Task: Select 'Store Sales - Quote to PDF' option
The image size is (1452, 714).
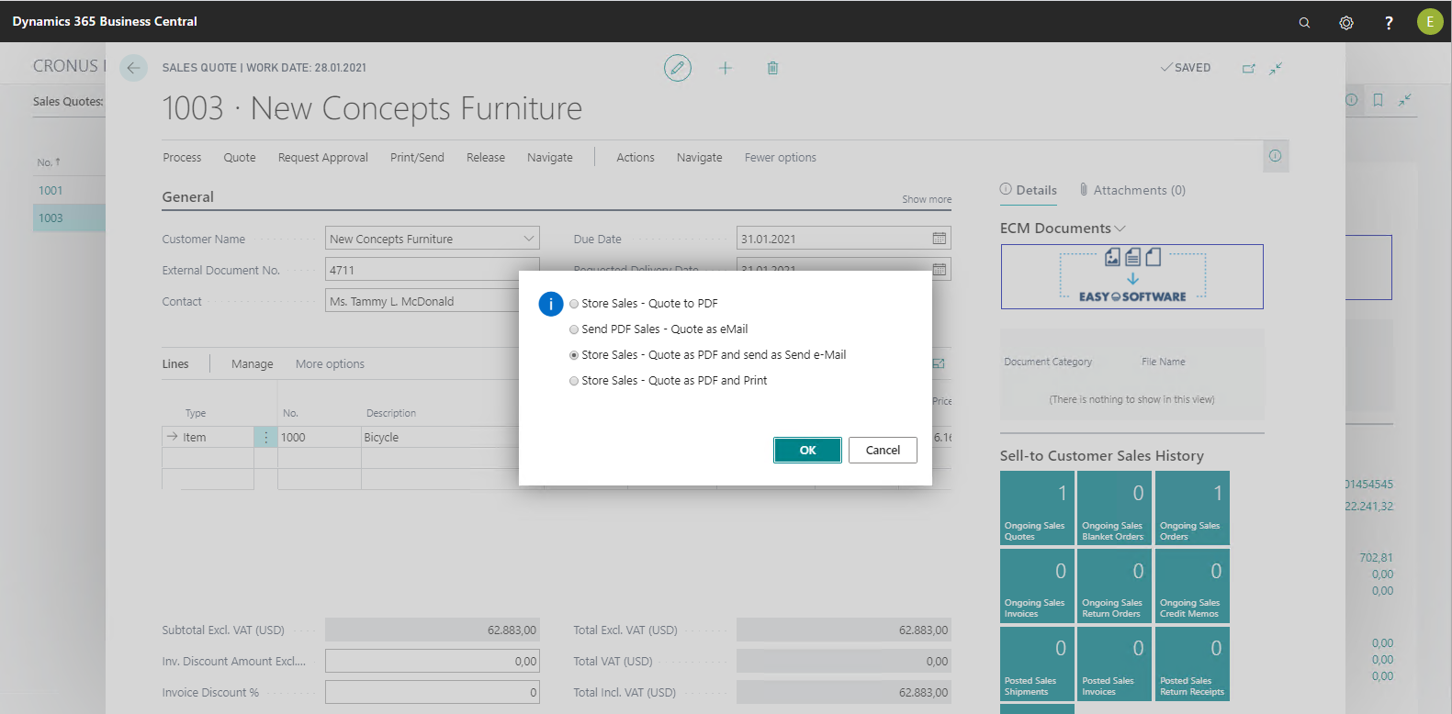Action: tap(574, 304)
